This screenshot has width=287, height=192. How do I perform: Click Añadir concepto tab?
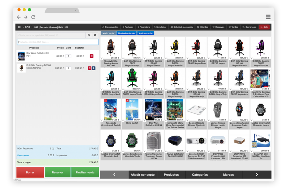[x=143, y=174]
